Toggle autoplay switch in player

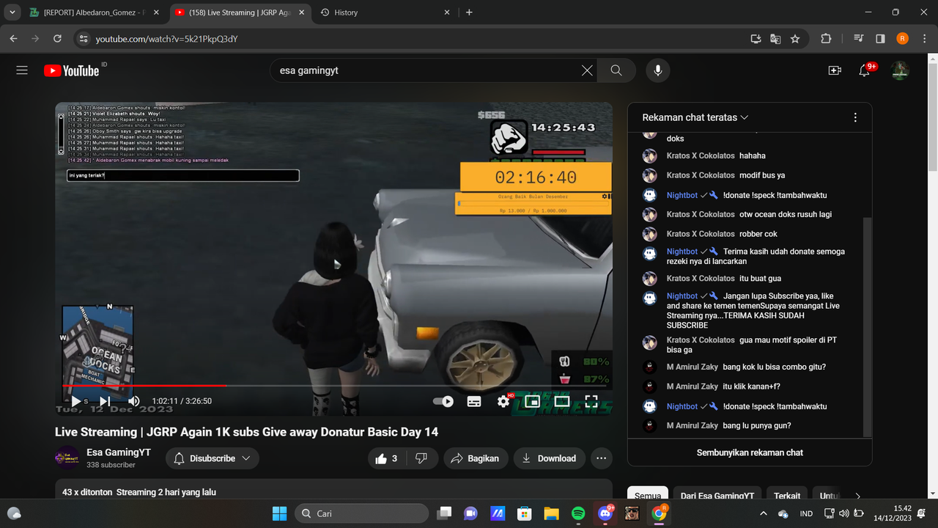443,401
